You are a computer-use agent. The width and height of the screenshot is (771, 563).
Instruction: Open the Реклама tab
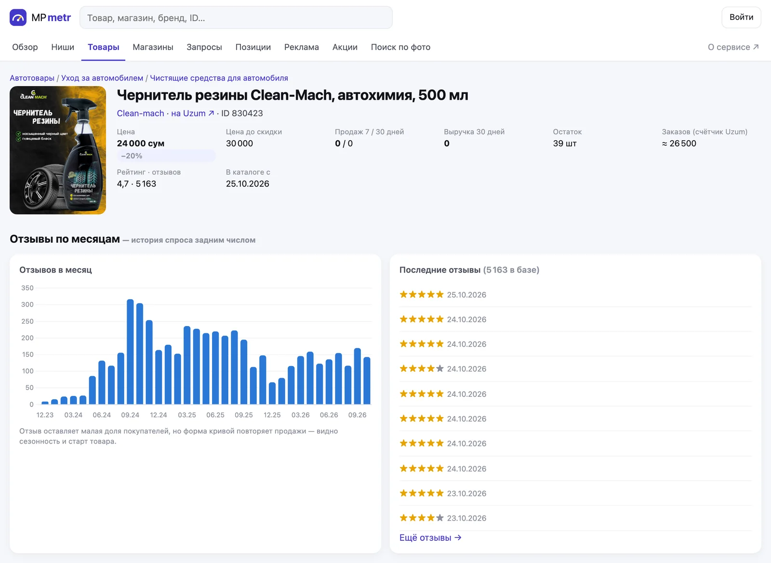(x=302, y=47)
